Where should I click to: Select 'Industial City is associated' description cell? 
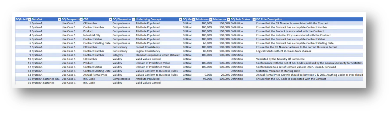[x=293, y=35]
